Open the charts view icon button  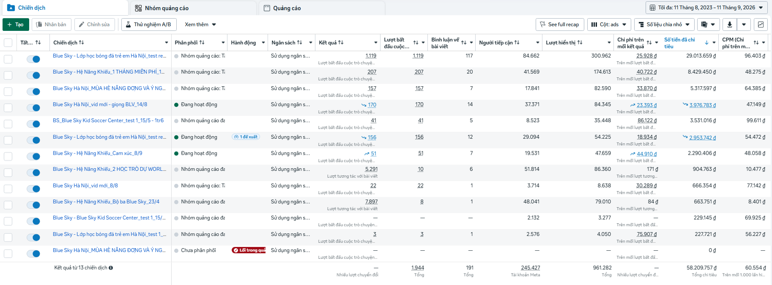point(761,25)
